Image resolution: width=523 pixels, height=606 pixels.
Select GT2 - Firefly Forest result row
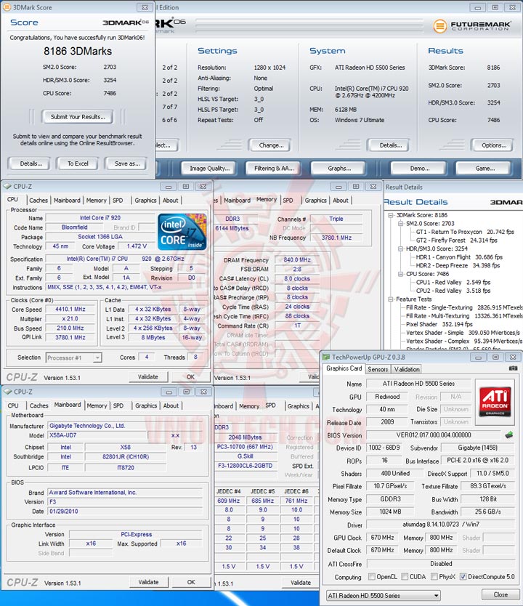click(x=456, y=241)
